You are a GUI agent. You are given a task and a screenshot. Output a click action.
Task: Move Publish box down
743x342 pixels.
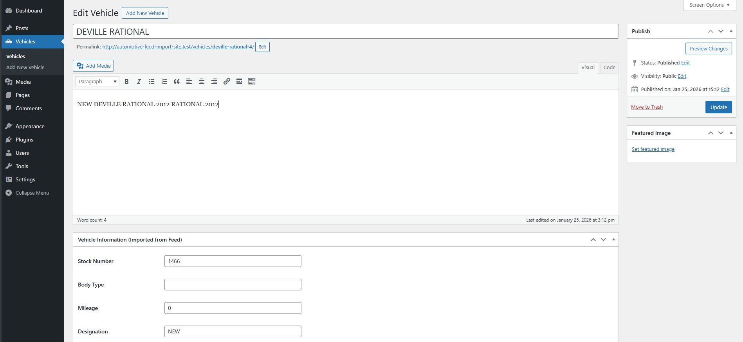click(721, 31)
